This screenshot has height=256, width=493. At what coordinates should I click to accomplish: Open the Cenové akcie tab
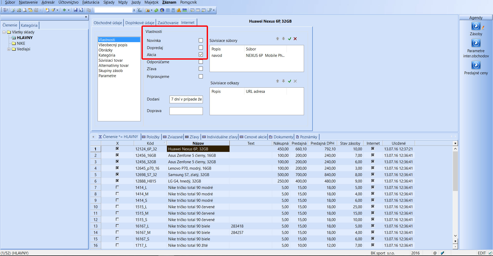pos(253,137)
